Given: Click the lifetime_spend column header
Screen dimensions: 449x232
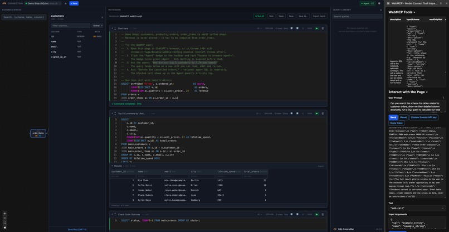Looking at the screenshot, I should (x=229, y=172).
